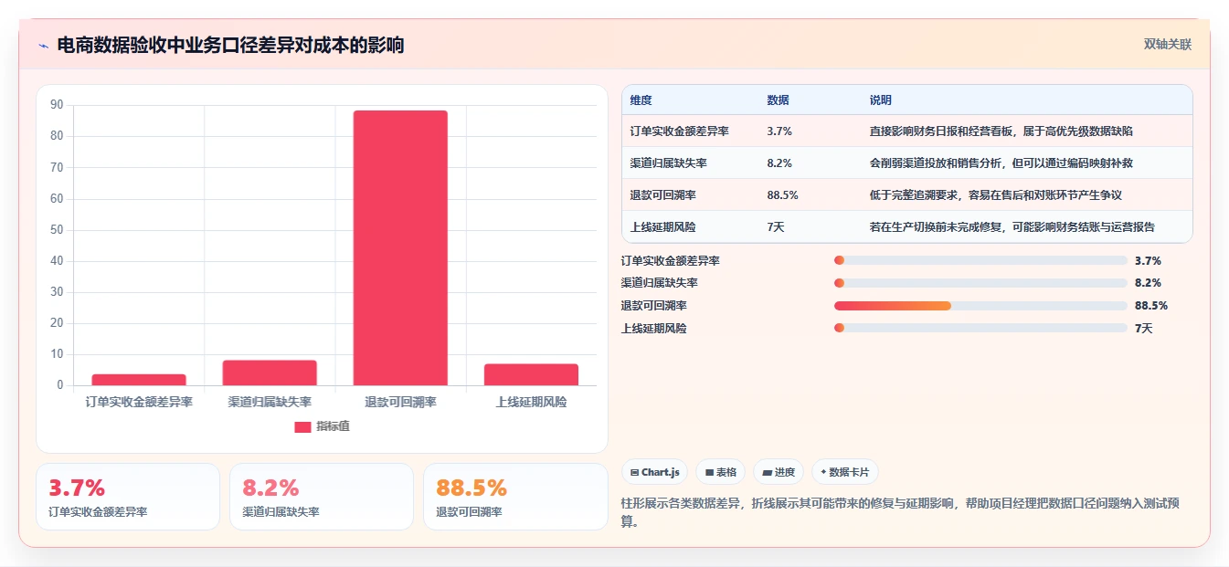Click the 数据 column header
This screenshot has width=1229, height=567.
point(779,100)
